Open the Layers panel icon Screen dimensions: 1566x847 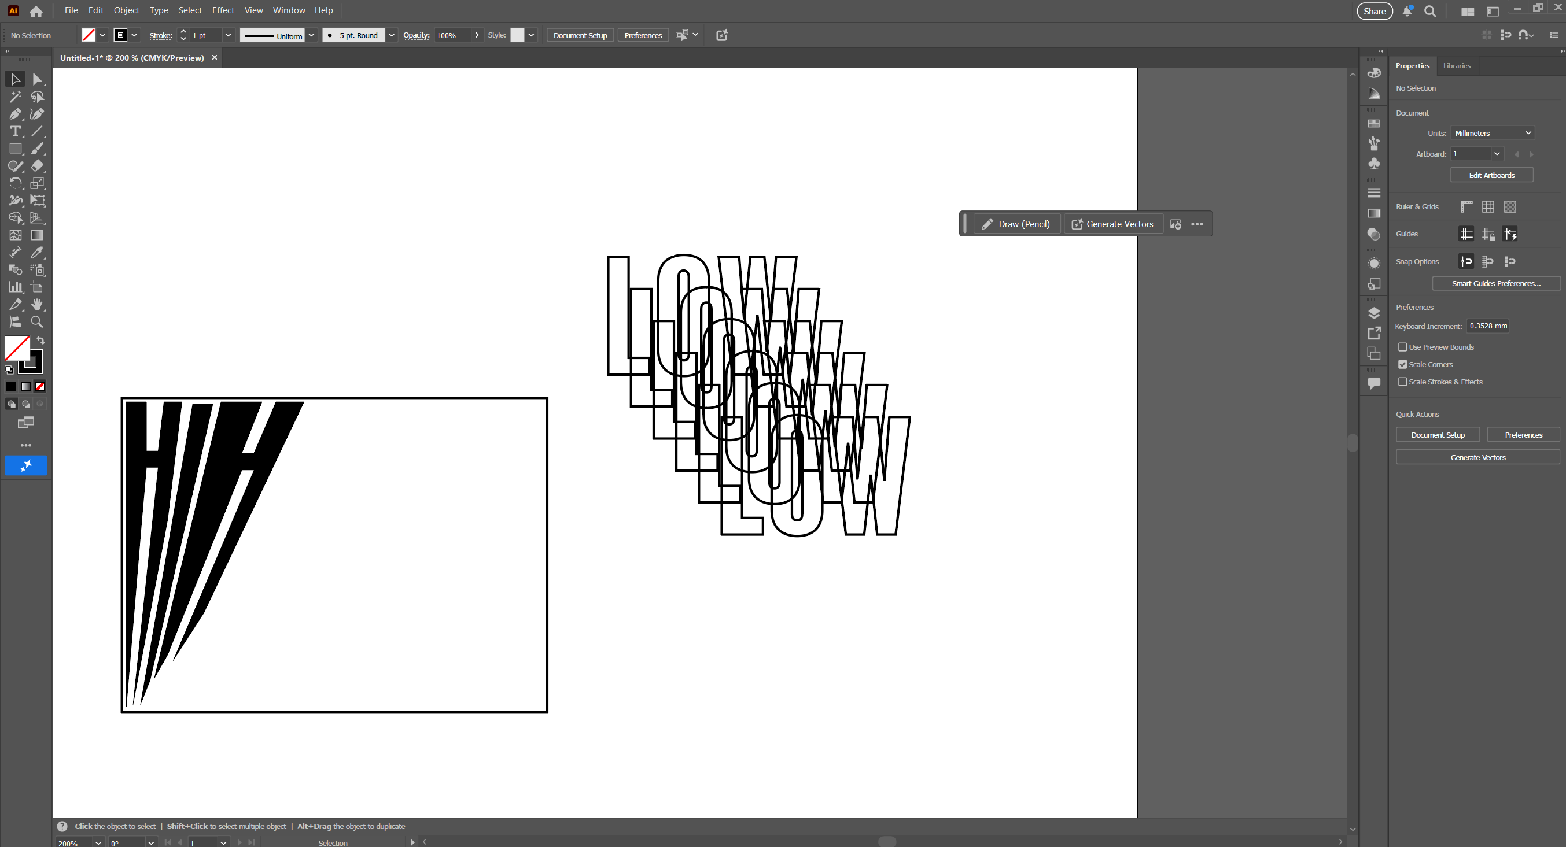click(x=1374, y=313)
